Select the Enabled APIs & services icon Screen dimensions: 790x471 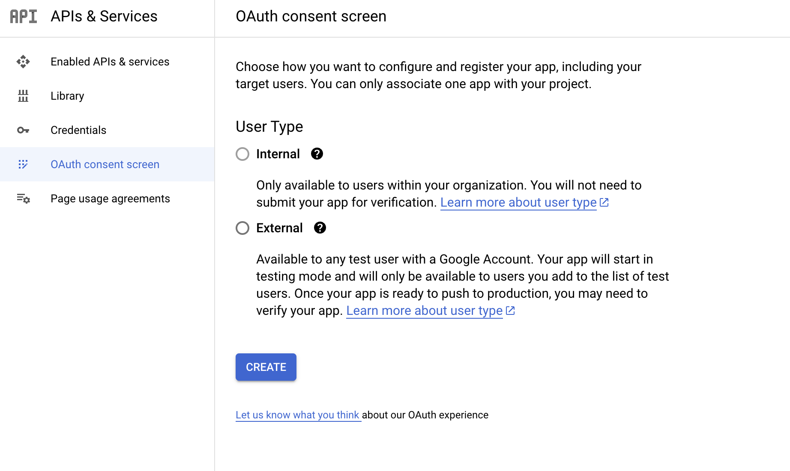pyautogui.click(x=23, y=62)
